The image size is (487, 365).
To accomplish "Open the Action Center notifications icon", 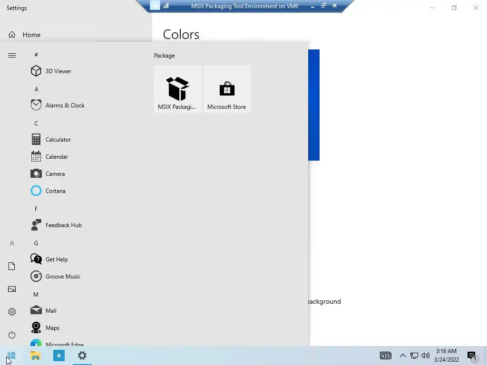I will click(472, 356).
